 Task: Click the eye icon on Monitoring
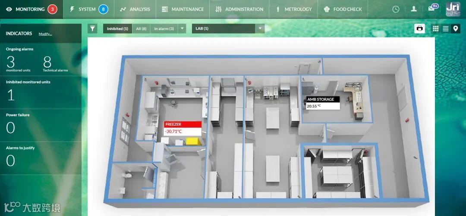(x=9, y=9)
